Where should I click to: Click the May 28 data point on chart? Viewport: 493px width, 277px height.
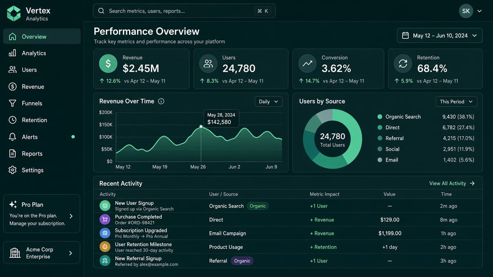(x=201, y=127)
